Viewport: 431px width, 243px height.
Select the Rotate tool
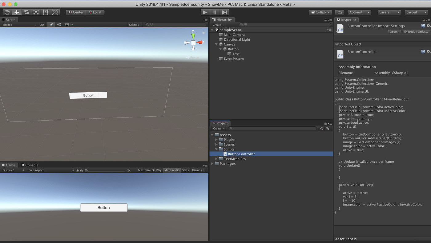[26, 12]
